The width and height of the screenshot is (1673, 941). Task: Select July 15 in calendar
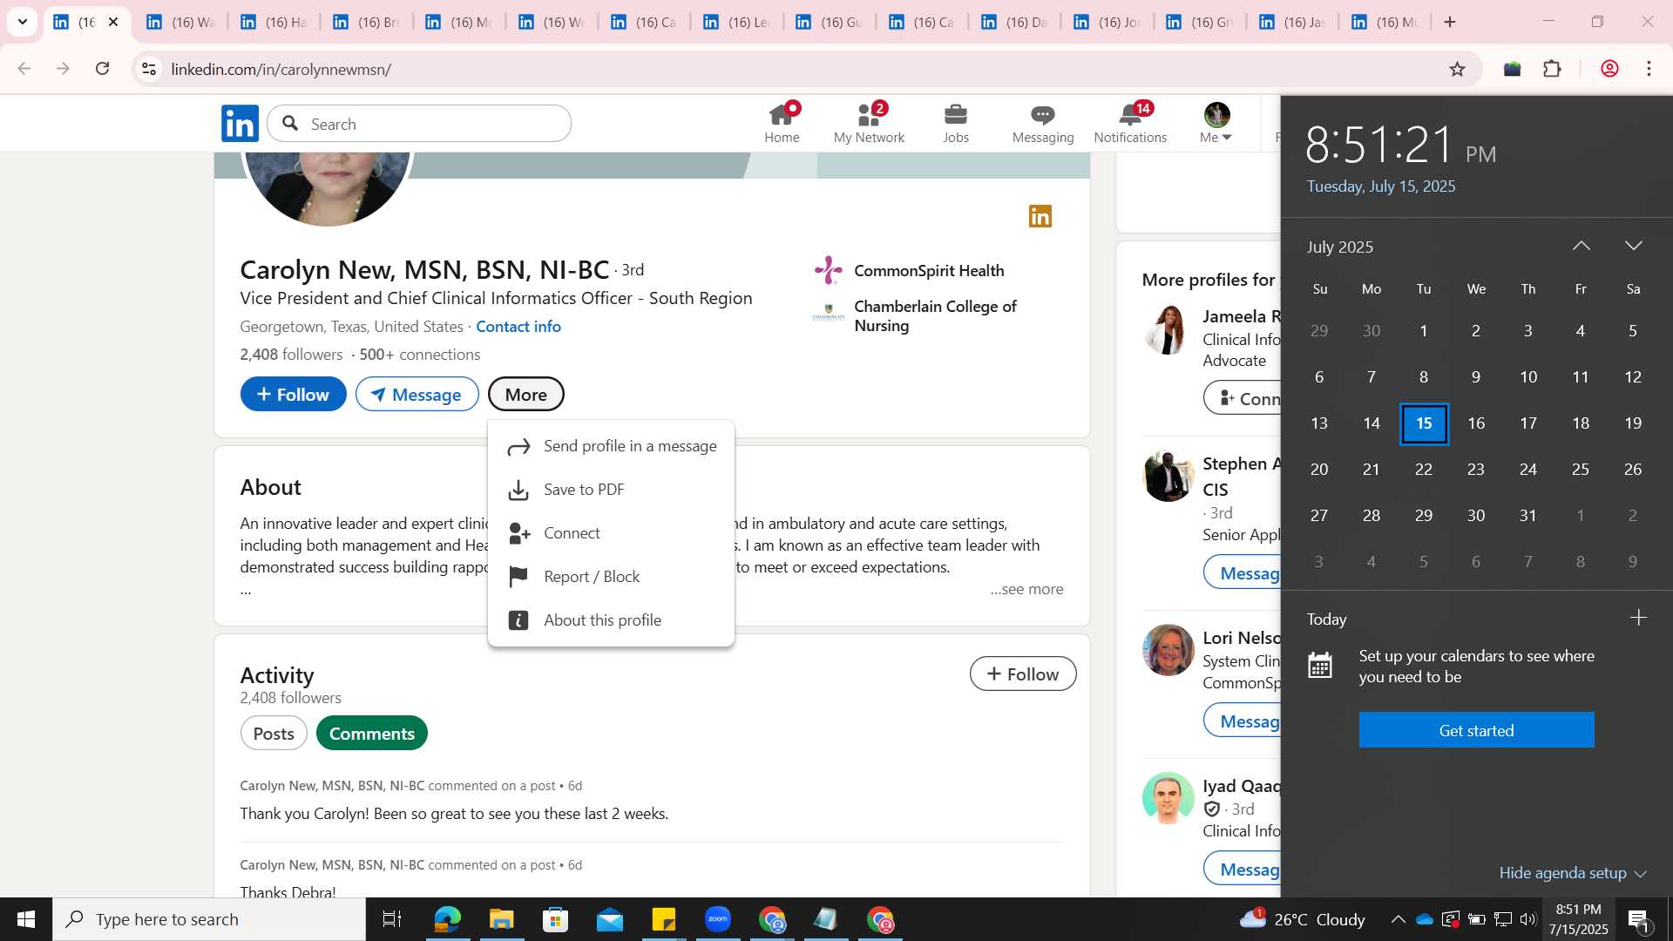(x=1424, y=423)
